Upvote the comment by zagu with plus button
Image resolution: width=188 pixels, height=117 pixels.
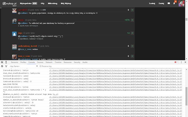(x=132, y=33)
